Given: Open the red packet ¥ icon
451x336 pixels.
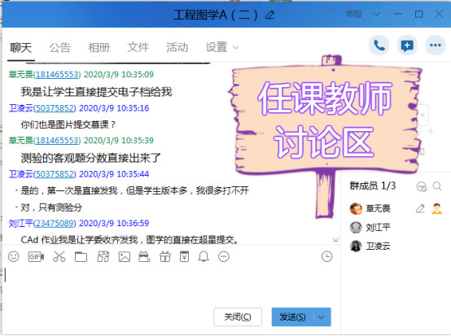Looking at the screenshot, I should click(x=184, y=256).
